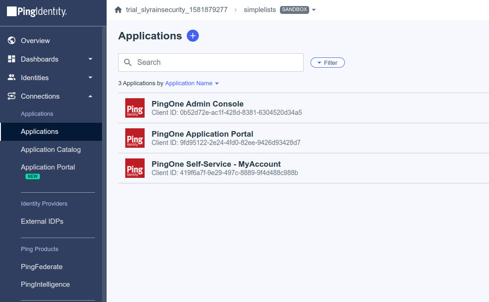This screenshot has width=489, height=302.
Task: Select Applications item in sidebar
Action: pos(51,132)
